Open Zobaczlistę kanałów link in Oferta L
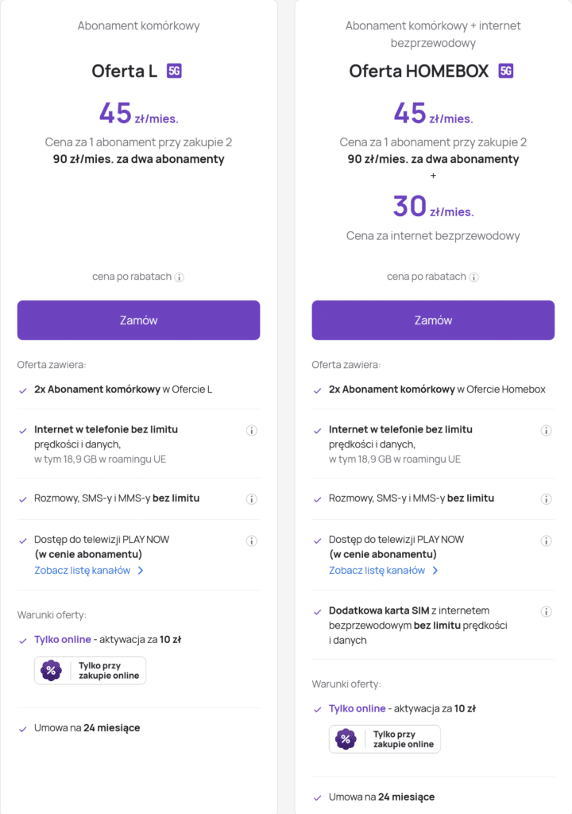The width and height of the screenshot is (572, 814). tap(83, 571)
